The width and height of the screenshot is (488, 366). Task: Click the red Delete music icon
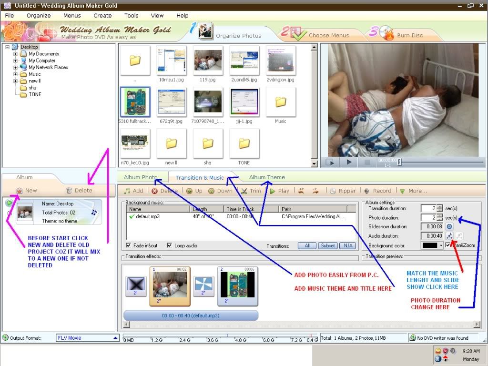[x=154, y=191]
